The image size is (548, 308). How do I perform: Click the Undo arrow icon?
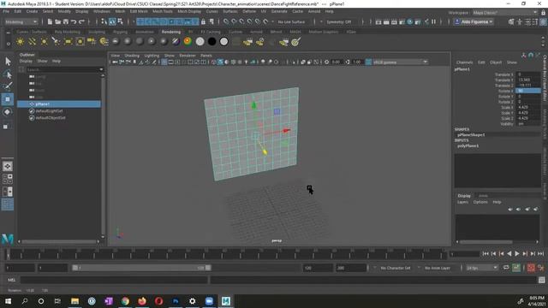pos(74,21)
